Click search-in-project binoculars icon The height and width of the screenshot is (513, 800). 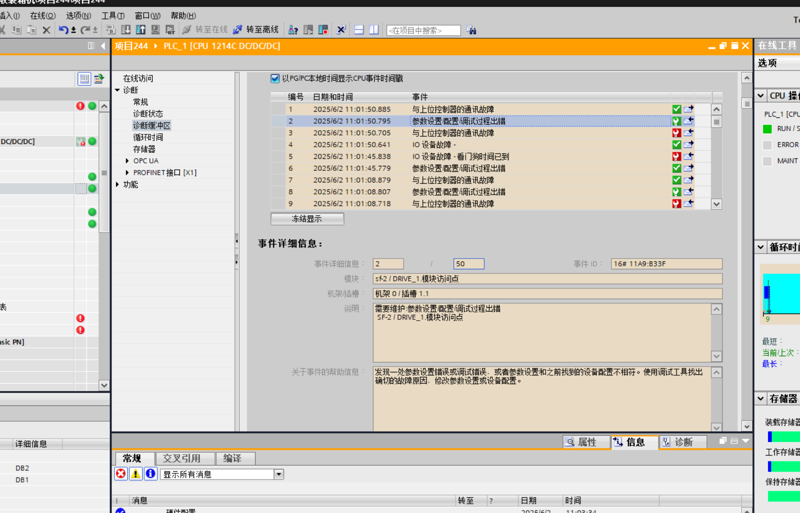[x=471, y=30]
